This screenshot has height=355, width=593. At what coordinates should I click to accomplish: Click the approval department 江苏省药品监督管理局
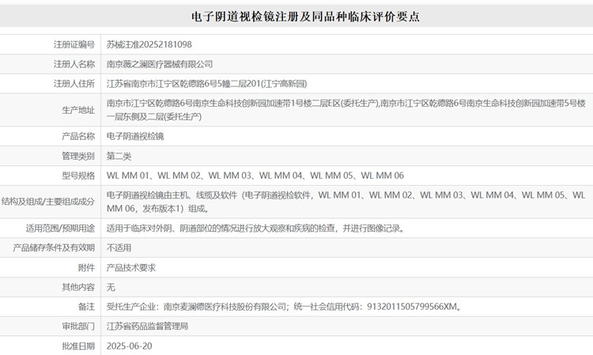[147, 326]
